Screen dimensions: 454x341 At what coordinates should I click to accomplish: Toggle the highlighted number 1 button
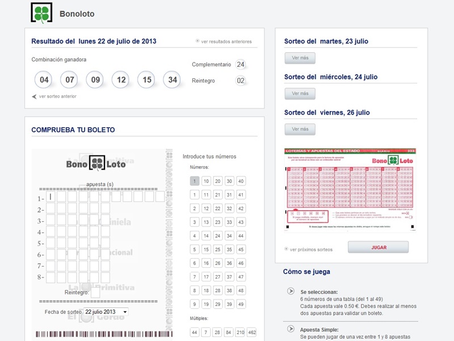(195, 181)
